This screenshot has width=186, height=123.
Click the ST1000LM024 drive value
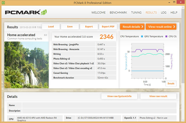point(96,118)
